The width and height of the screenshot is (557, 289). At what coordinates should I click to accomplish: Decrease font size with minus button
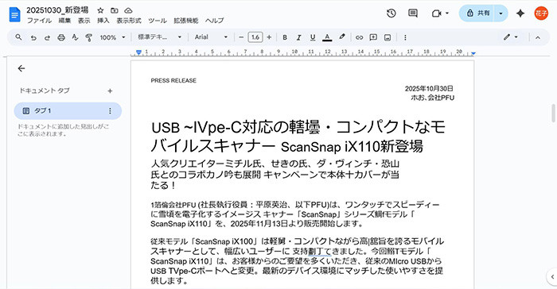[241, 37]
